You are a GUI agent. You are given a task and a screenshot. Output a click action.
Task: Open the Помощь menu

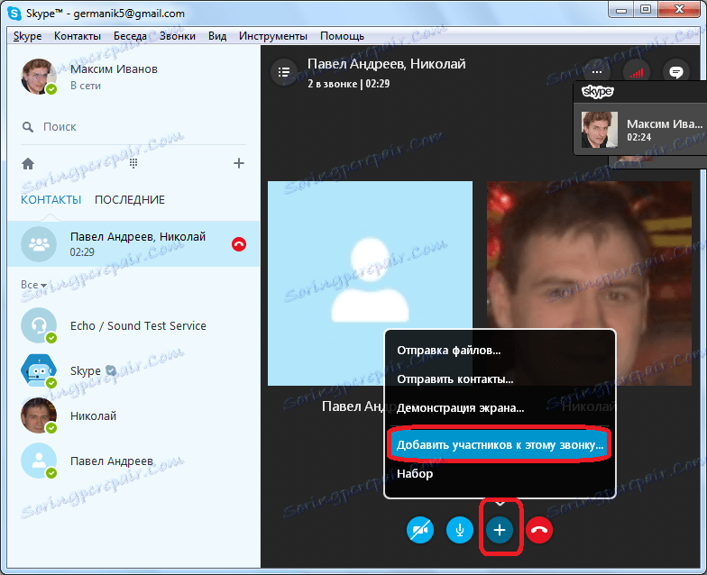pos(342,36)
